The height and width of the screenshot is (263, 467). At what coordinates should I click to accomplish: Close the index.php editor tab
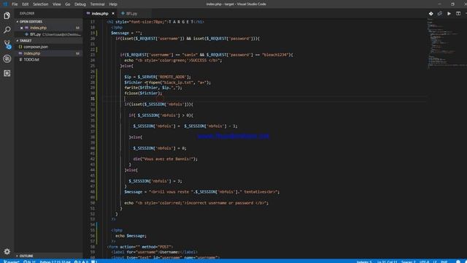(113, 13)
